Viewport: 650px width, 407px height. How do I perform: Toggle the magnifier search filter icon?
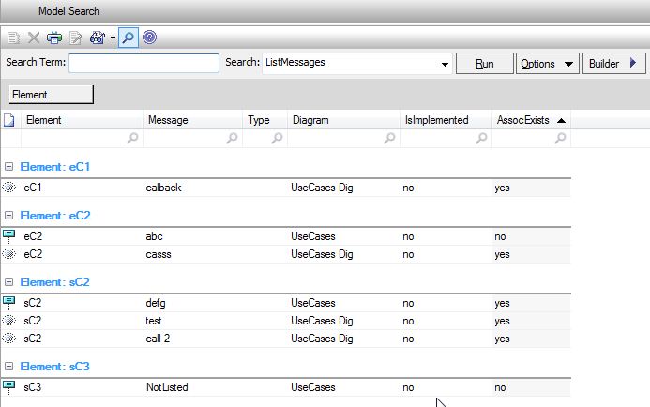point(128,38)
